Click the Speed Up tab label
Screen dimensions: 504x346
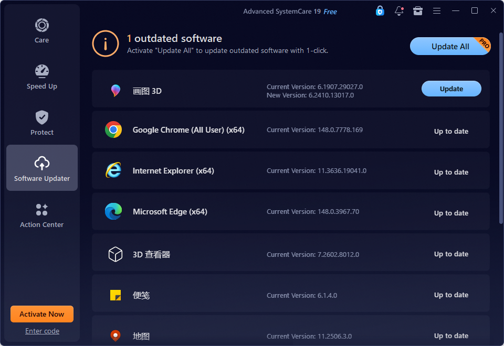(42, 87)
